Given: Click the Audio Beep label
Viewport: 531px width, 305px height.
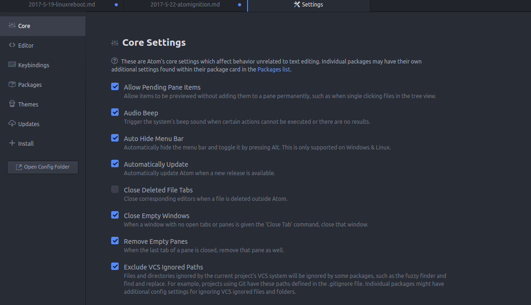Looking at the screenshot, I should coord(141,113).
